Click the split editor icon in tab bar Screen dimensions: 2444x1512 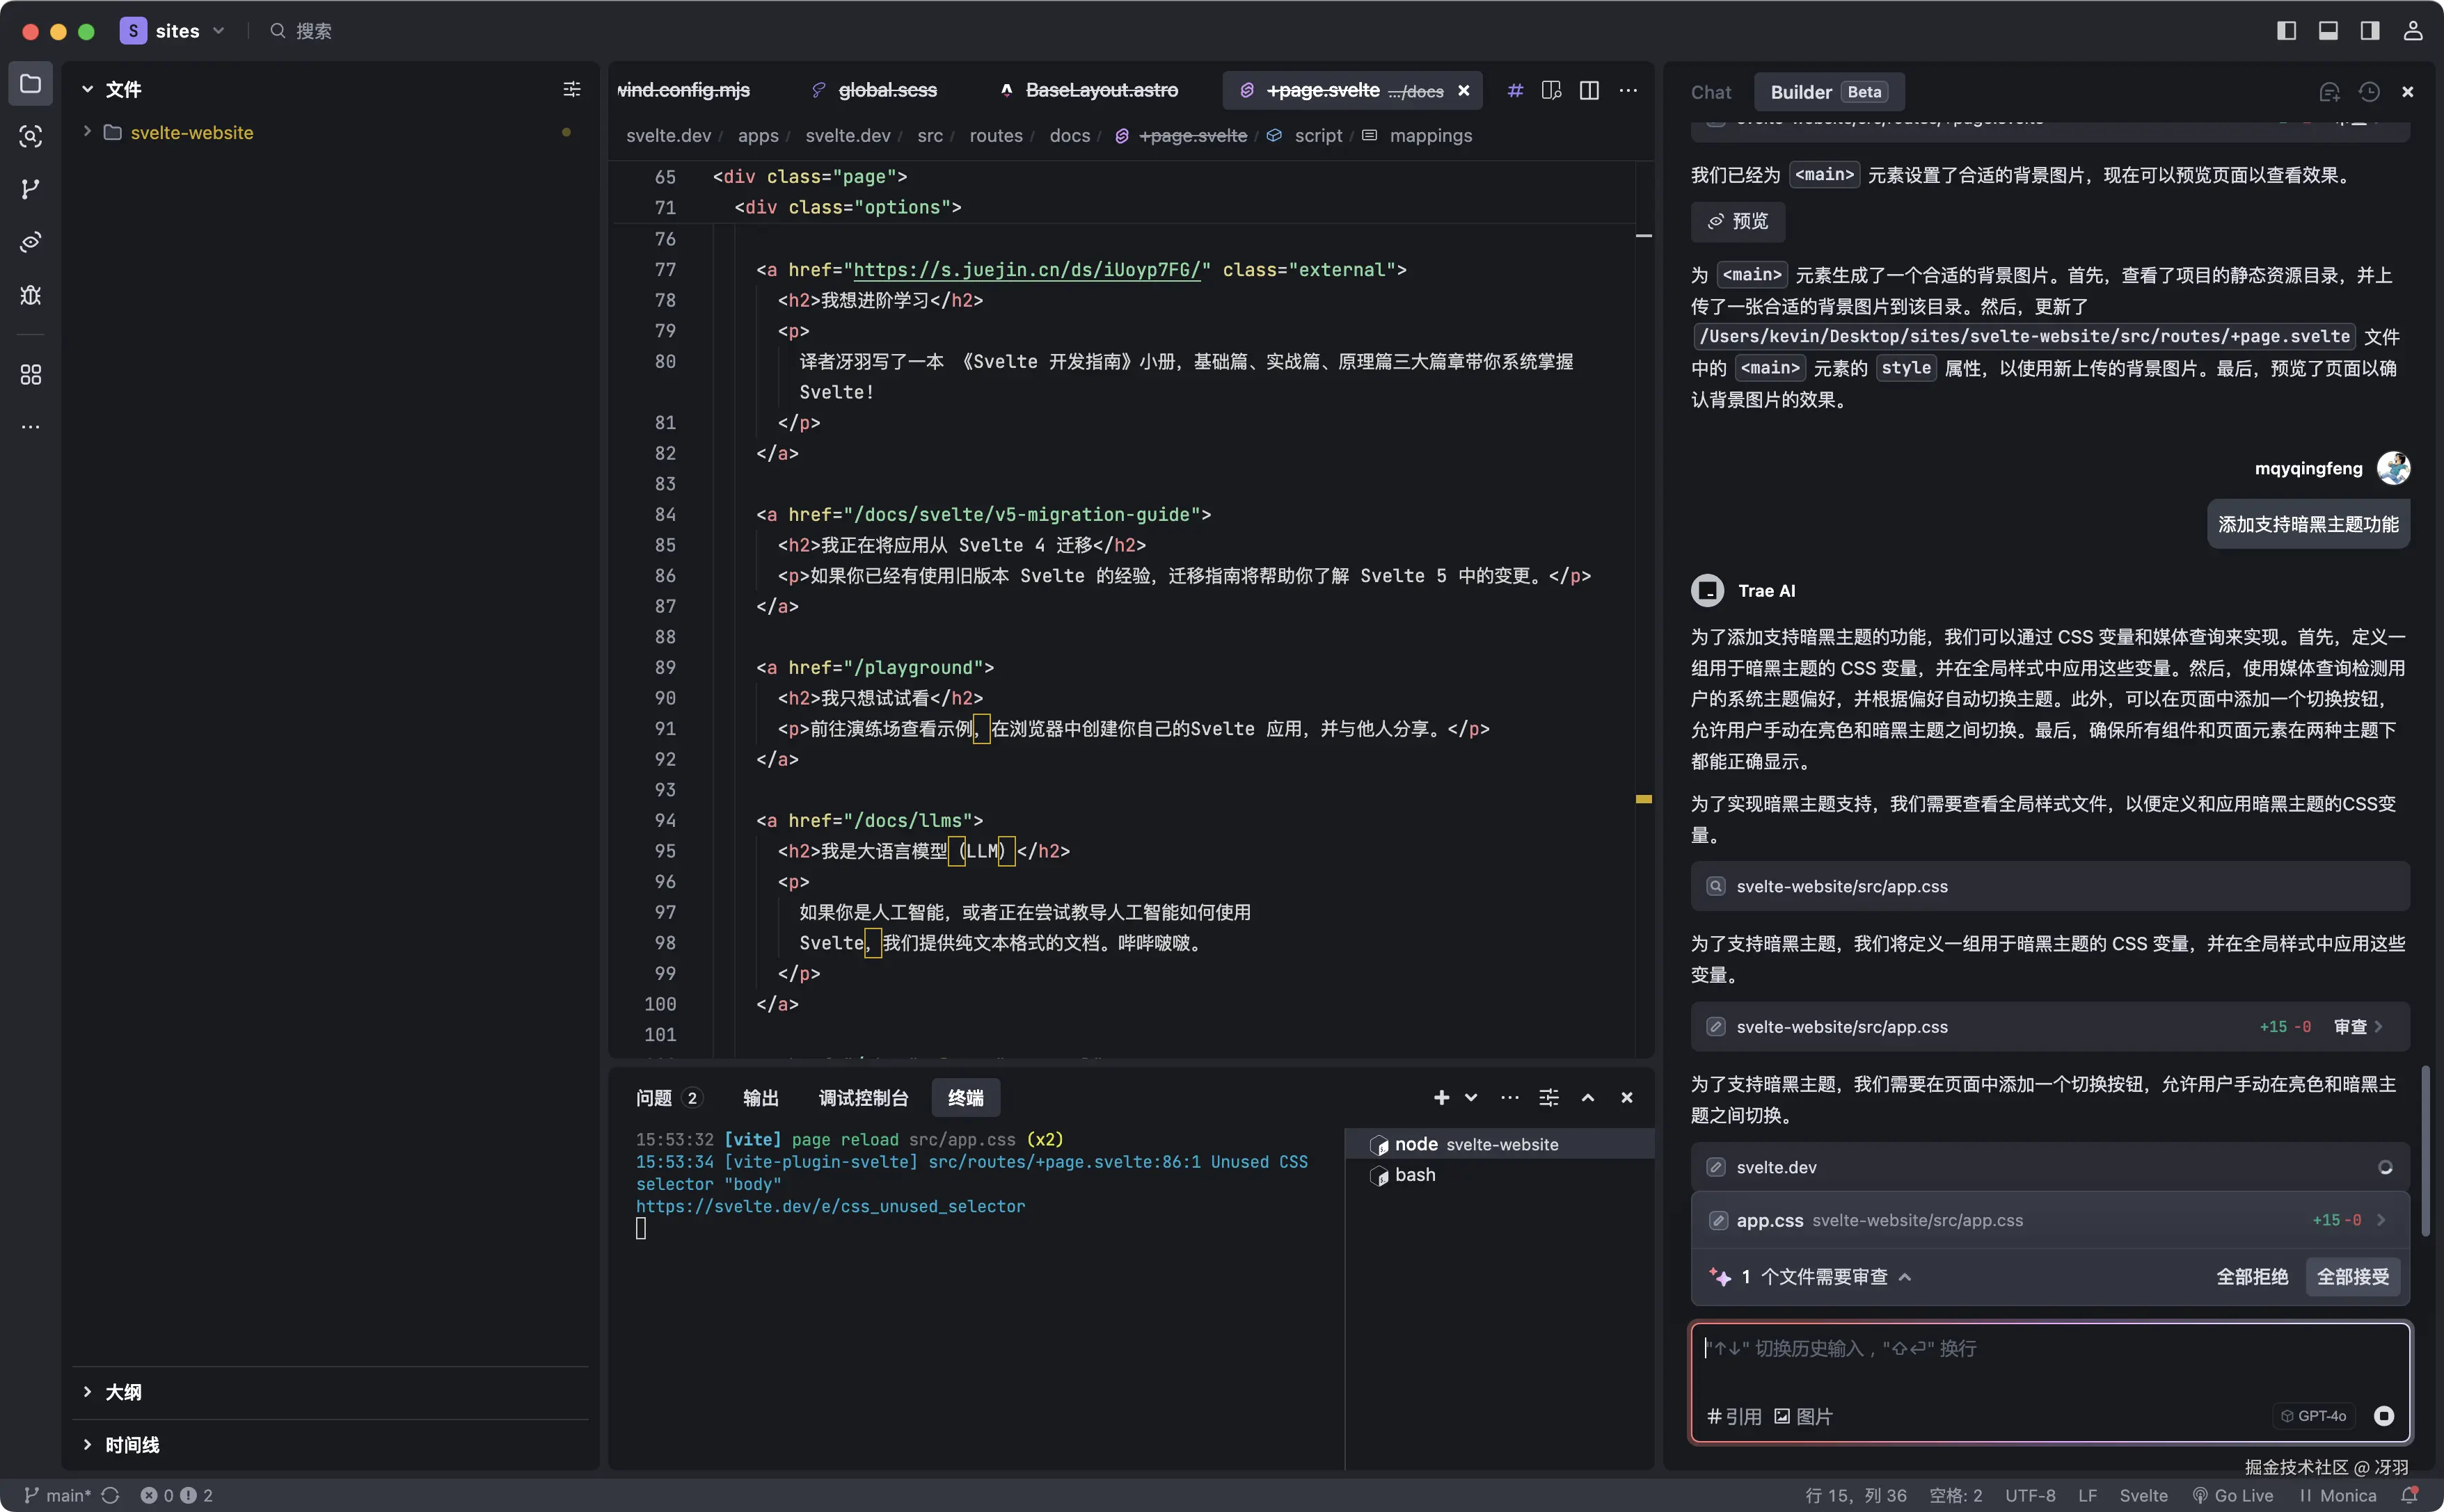pyautogui.click(x=1589, y=91)
